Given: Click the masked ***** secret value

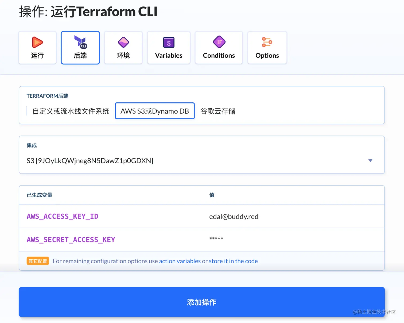Looking at the screenshot, I should click(216, 239).
